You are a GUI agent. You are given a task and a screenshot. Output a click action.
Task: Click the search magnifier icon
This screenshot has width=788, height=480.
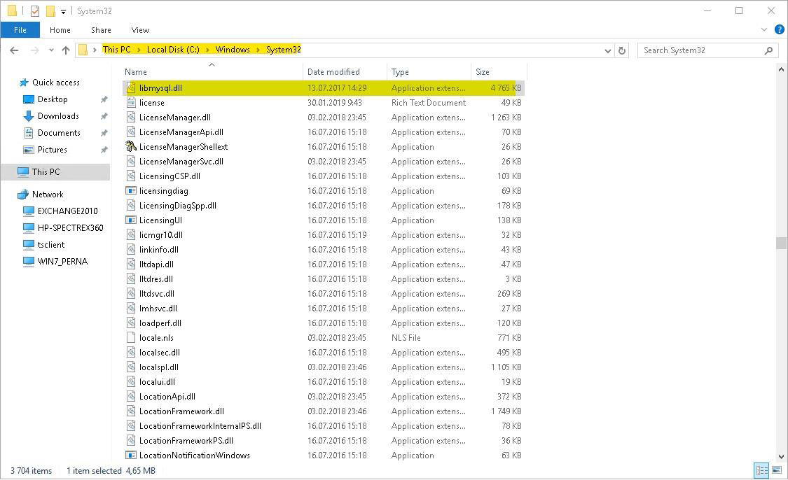768,50
